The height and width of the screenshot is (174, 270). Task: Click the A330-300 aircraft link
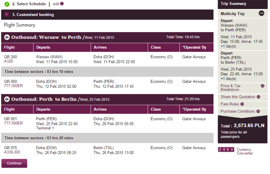pos(12,152)
